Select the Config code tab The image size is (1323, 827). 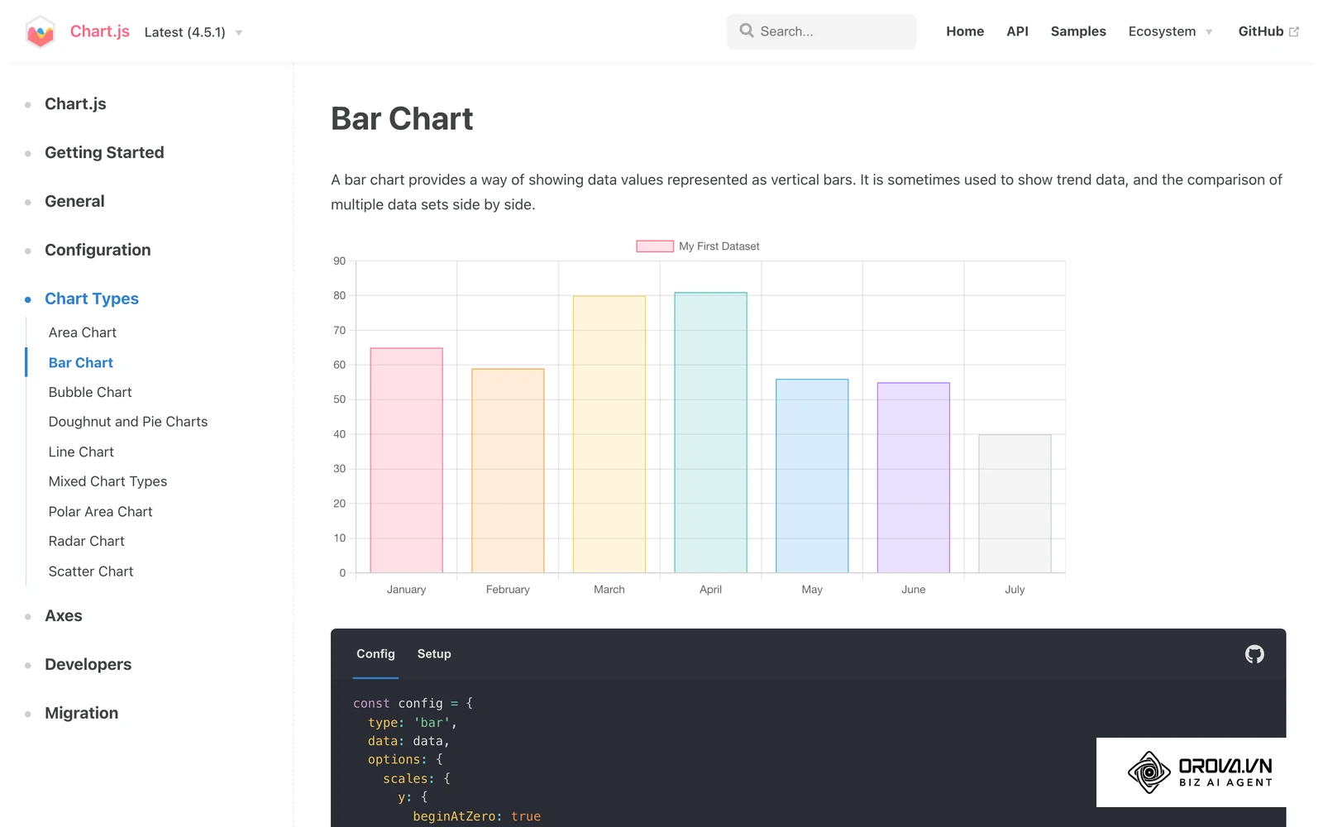pos(375,654)
